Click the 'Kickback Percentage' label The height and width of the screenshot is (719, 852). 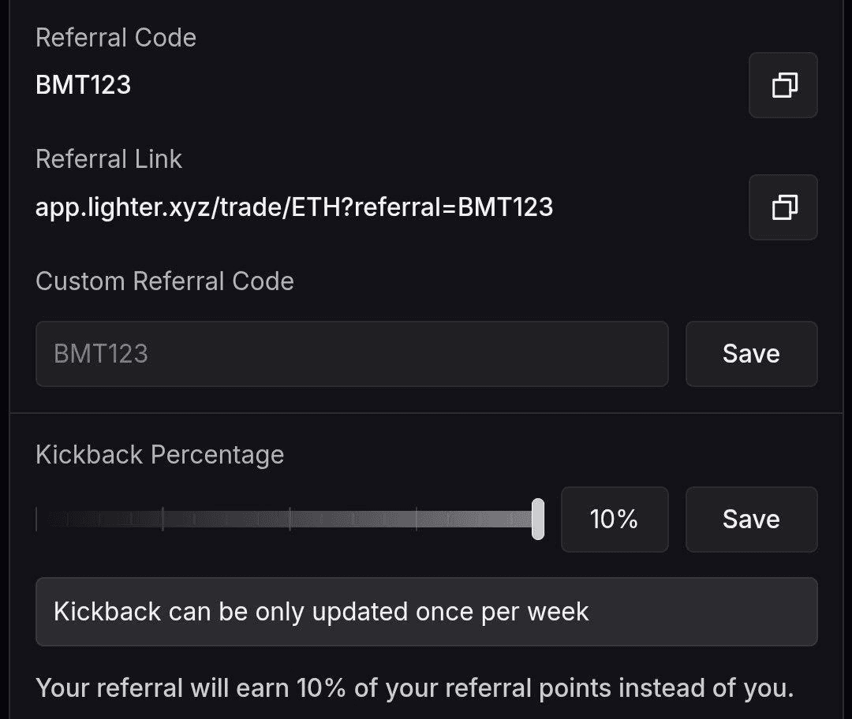[160, 455]
